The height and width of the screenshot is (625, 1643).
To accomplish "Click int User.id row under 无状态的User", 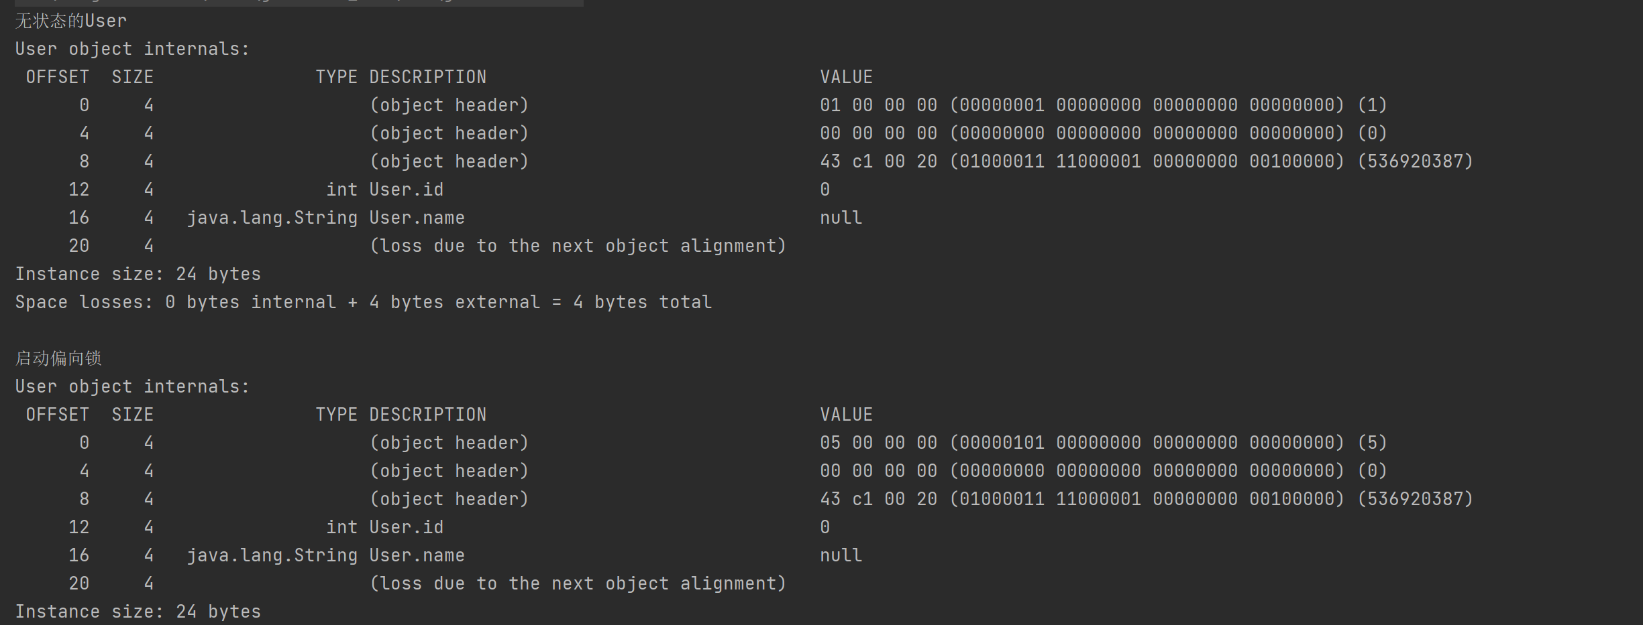I will point(384,190).
